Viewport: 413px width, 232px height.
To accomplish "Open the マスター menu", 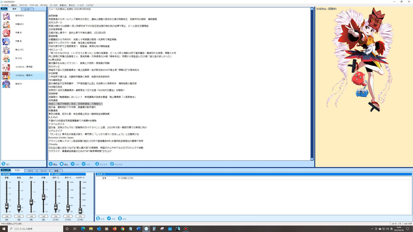I will pyautogui.click(x=34, y=5).
